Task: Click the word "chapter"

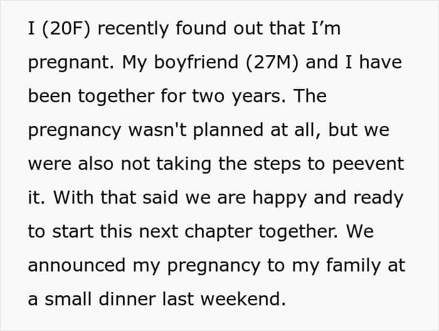Action: coord(218,232)
